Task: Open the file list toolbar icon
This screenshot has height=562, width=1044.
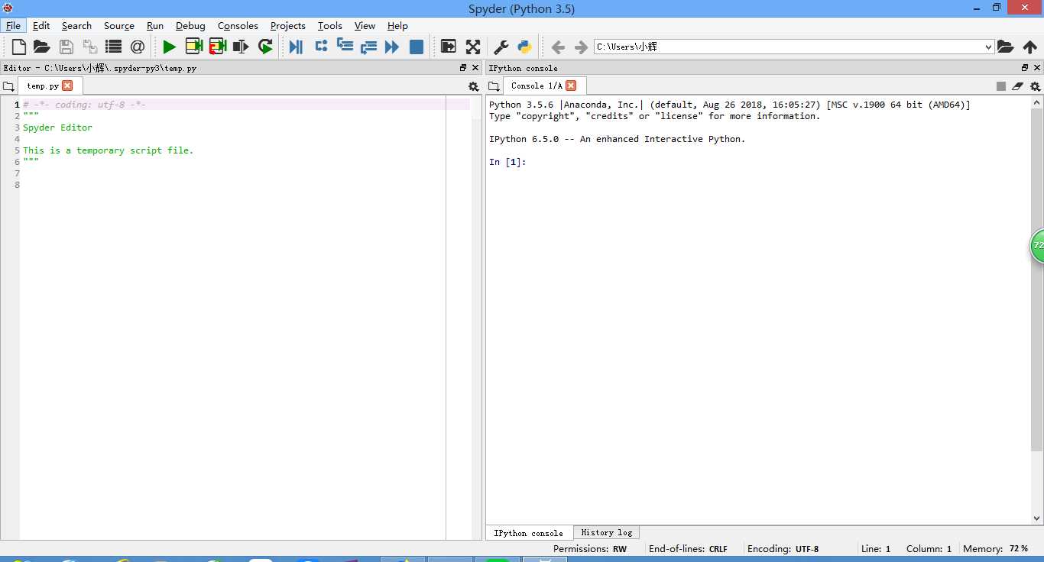Action: click(113, 47)
